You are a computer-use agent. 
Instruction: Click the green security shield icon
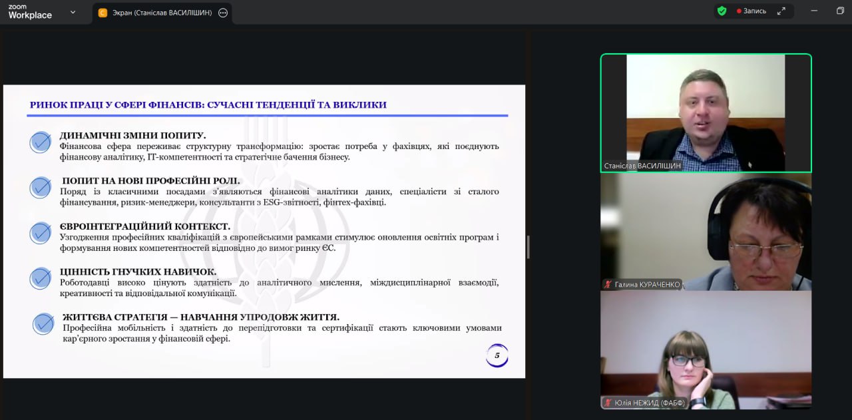pyautogui.click(x=722, y=11)
